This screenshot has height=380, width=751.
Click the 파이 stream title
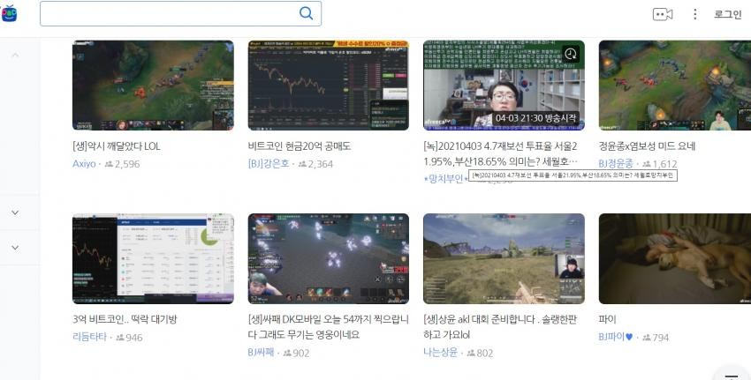(607, 319)
